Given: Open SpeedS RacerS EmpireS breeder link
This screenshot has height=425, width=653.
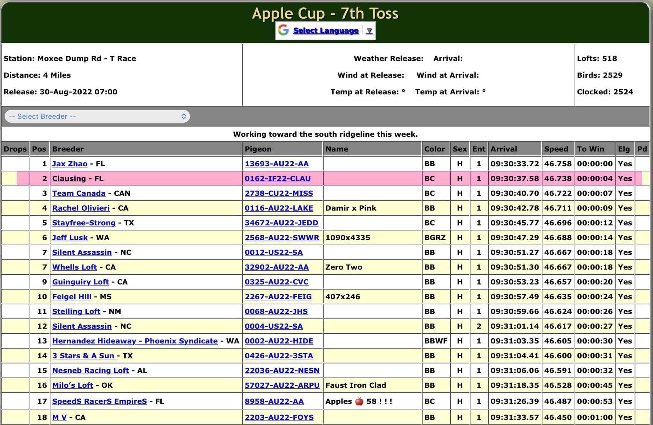Looking at the screenshot, I should (99, 401).
